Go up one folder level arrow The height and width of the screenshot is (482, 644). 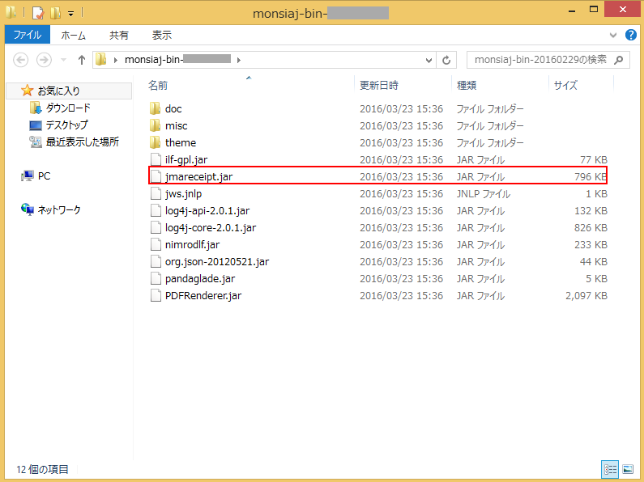coord(81,60)
